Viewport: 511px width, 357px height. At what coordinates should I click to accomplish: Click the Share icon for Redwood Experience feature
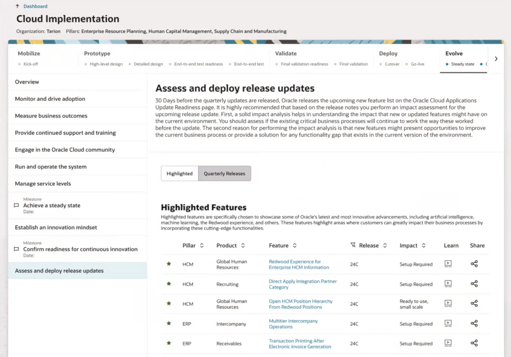[474, 263]
